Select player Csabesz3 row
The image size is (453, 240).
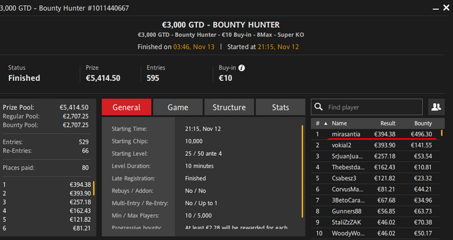click(x=375, y=178)
